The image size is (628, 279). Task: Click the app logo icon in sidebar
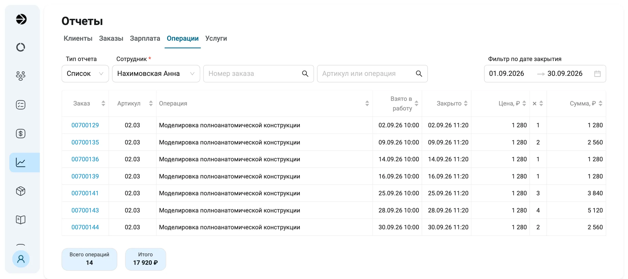(x=21, y=19)
